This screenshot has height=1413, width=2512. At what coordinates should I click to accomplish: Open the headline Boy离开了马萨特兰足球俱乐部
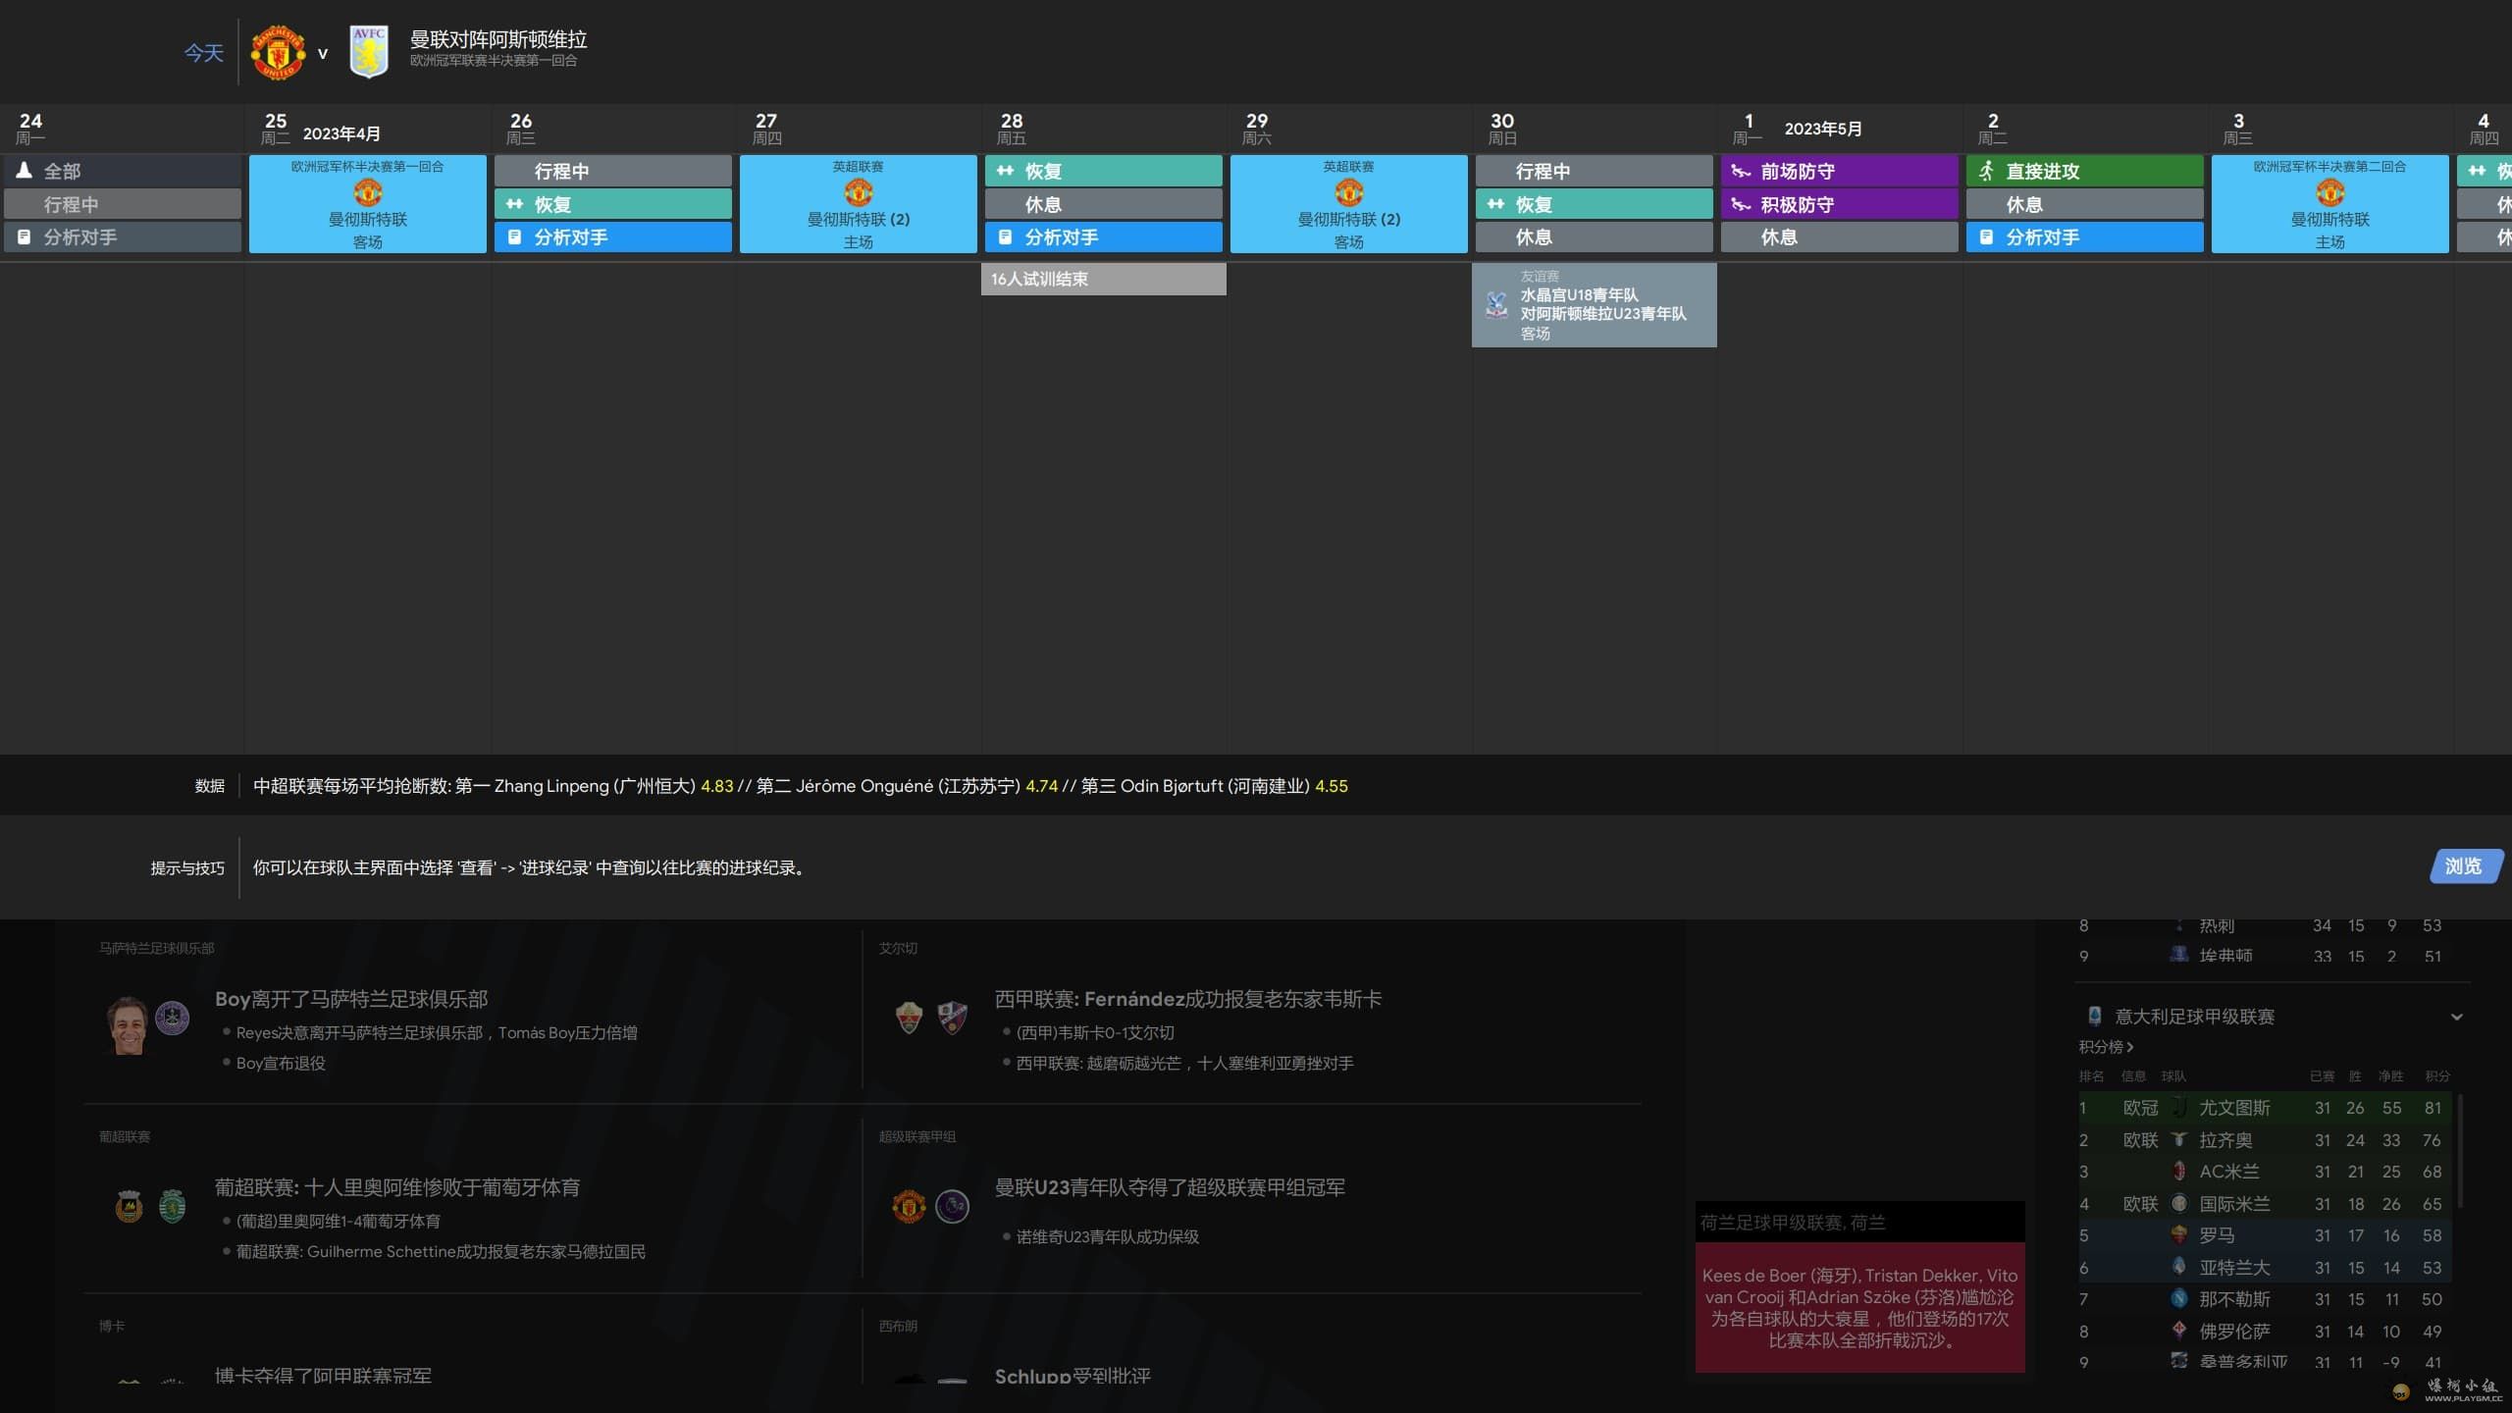(351, 999)
